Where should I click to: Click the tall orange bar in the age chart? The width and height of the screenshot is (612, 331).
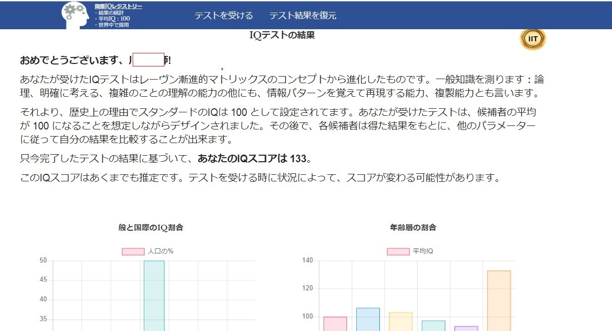[x=499, y=301]
